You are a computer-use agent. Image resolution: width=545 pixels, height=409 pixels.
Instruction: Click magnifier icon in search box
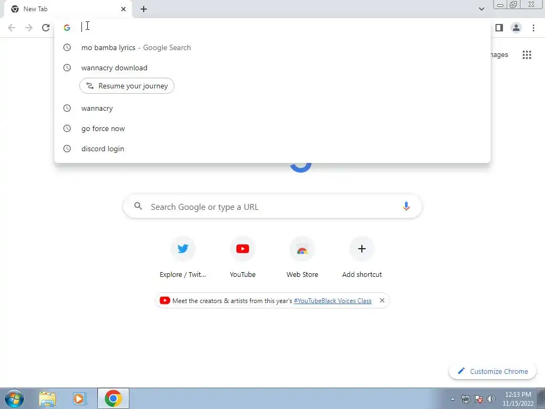138,206
